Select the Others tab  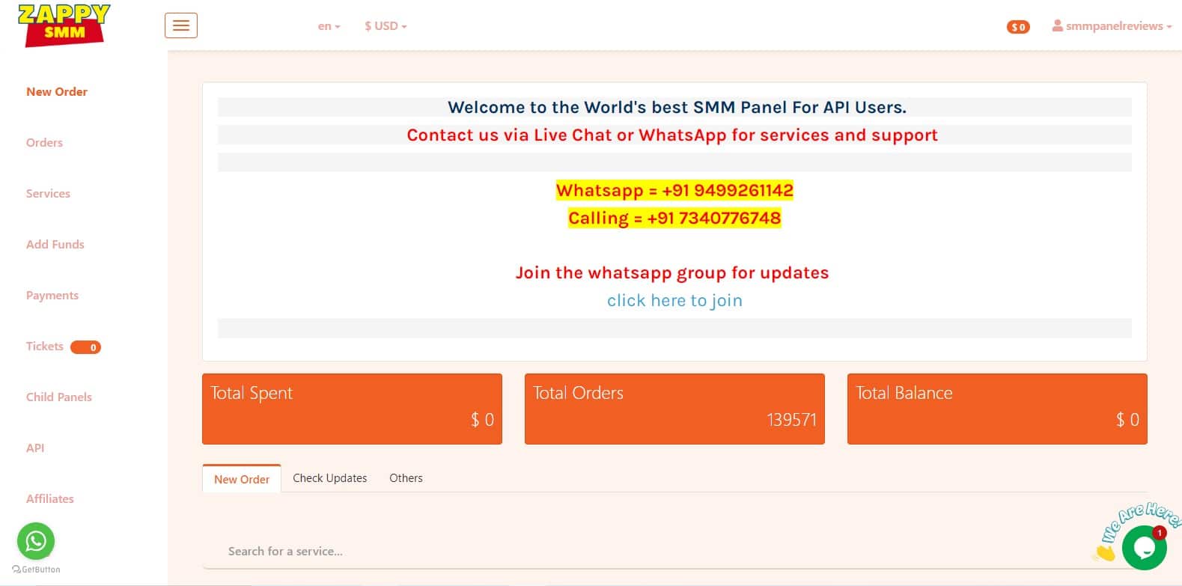click(x=406, y=478)
